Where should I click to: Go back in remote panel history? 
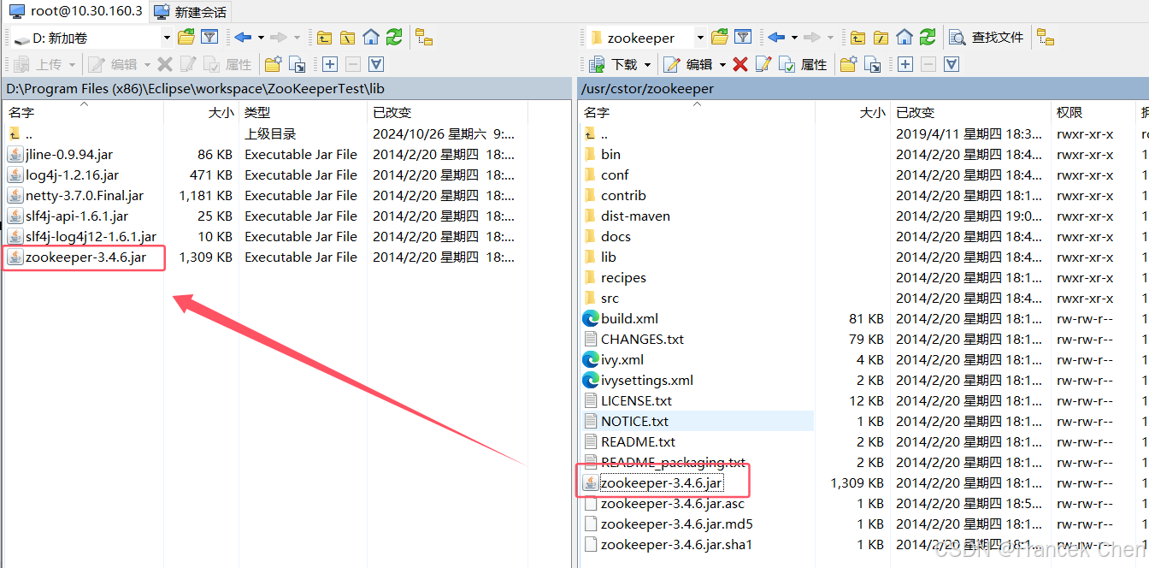pos(776,37)
